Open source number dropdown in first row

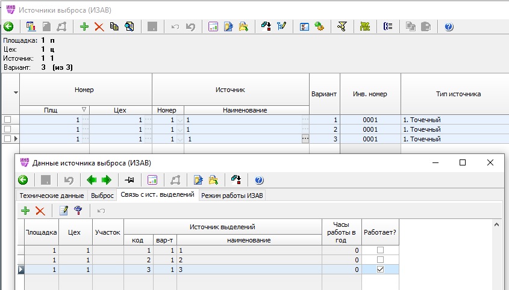[180, 120]
